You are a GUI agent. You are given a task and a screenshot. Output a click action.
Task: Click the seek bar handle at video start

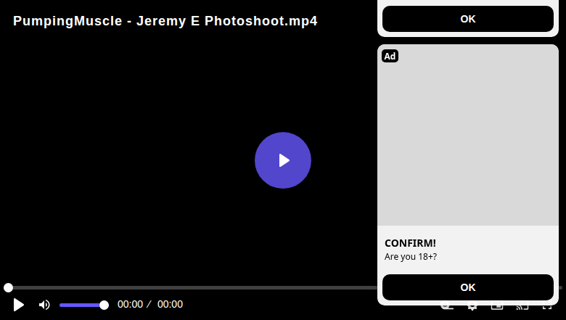[8, 287]
